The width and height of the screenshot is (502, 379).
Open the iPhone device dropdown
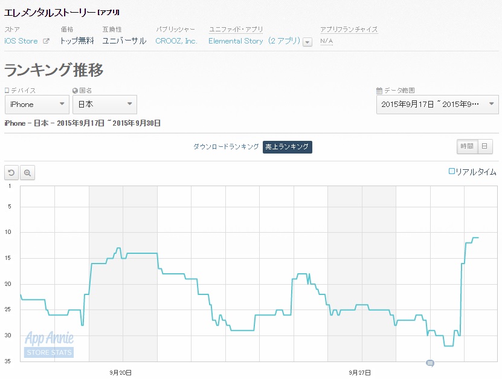point(37,105)
